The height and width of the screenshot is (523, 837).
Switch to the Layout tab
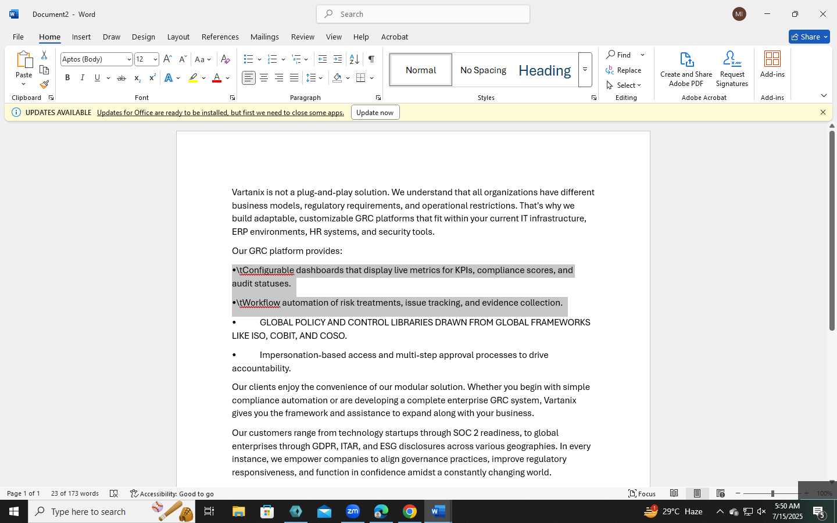tap(178, 37)
